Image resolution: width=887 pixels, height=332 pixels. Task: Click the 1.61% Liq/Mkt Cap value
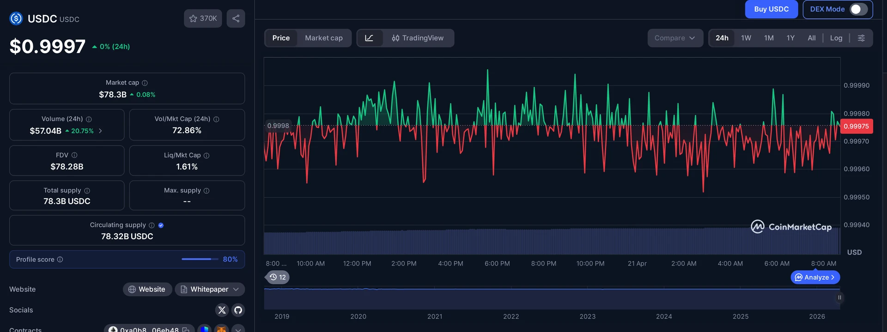(187, 166)
